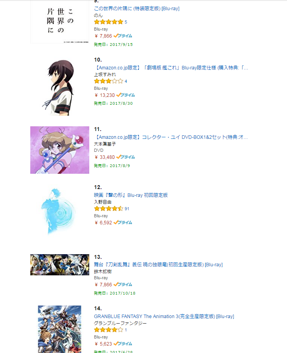287x353 pixels.
Task: Open the 4 reviews count for item 10
Action: [x=126, y=81]
